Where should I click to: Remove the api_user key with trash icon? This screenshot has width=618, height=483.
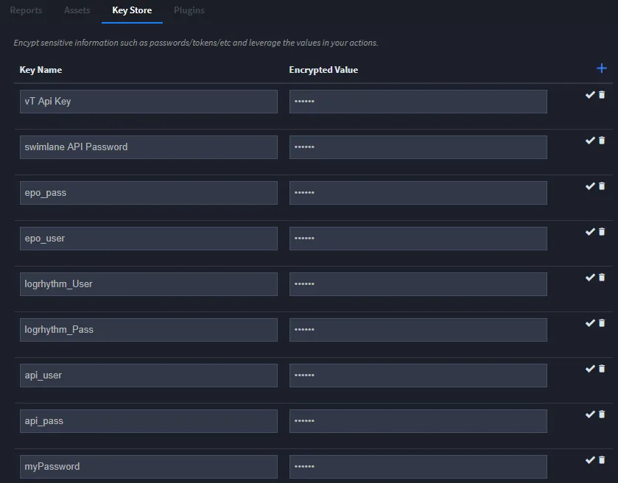602,369
